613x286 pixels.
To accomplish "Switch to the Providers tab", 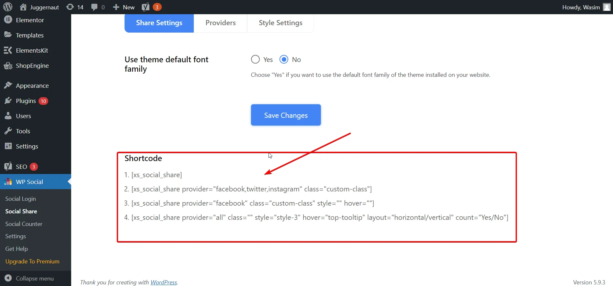I will click(x=220, y=23).
